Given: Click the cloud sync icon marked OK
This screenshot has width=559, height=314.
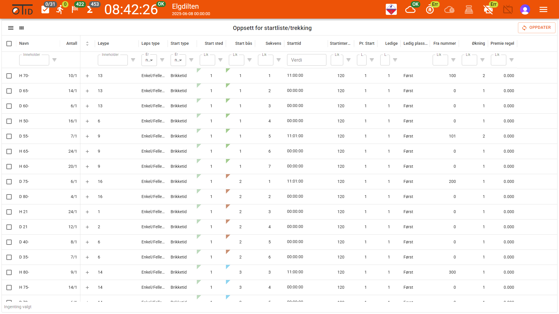Looking at the screenshot, I should (410, 10).
